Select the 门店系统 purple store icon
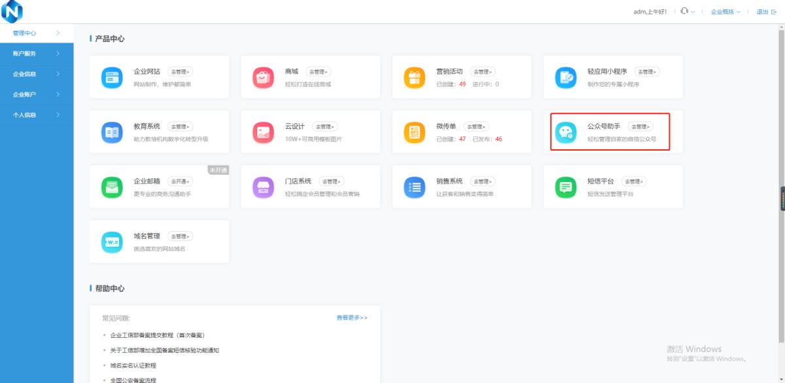 pos(262,187)
